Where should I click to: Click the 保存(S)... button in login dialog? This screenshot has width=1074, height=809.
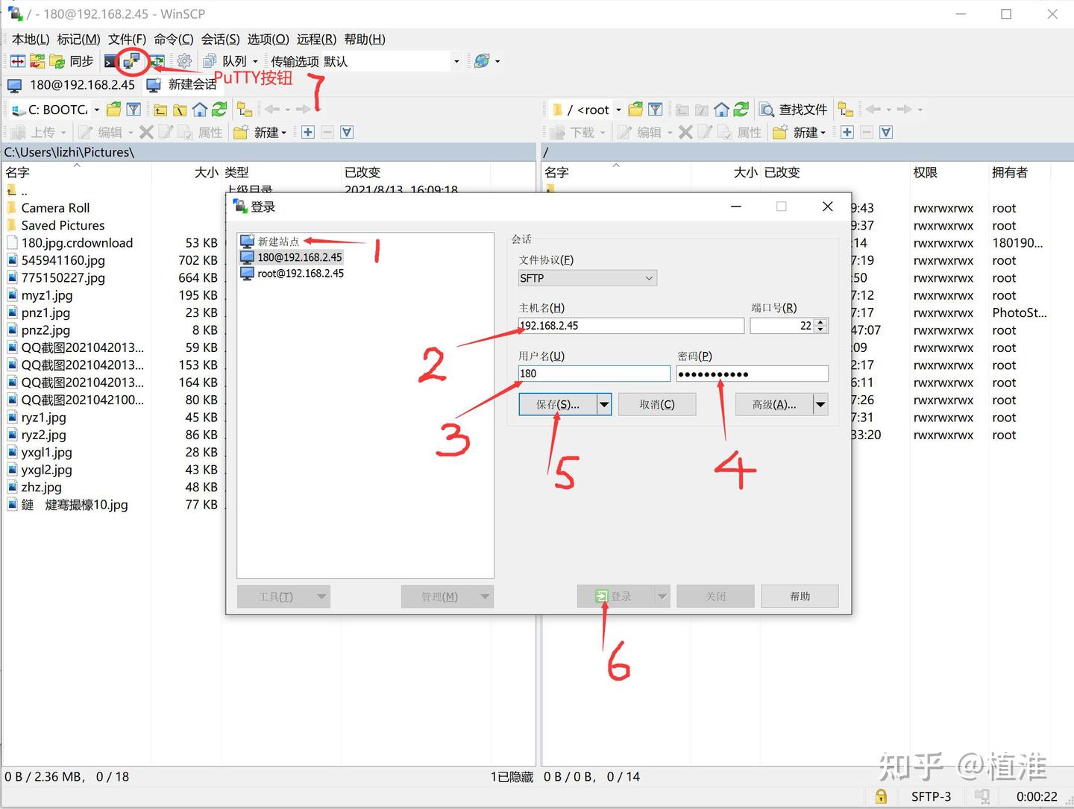pyautogui.click(x=558, y=404)
